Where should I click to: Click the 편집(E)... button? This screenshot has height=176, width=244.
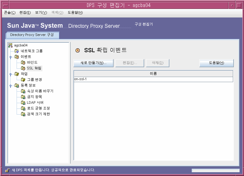click(130, 63)
